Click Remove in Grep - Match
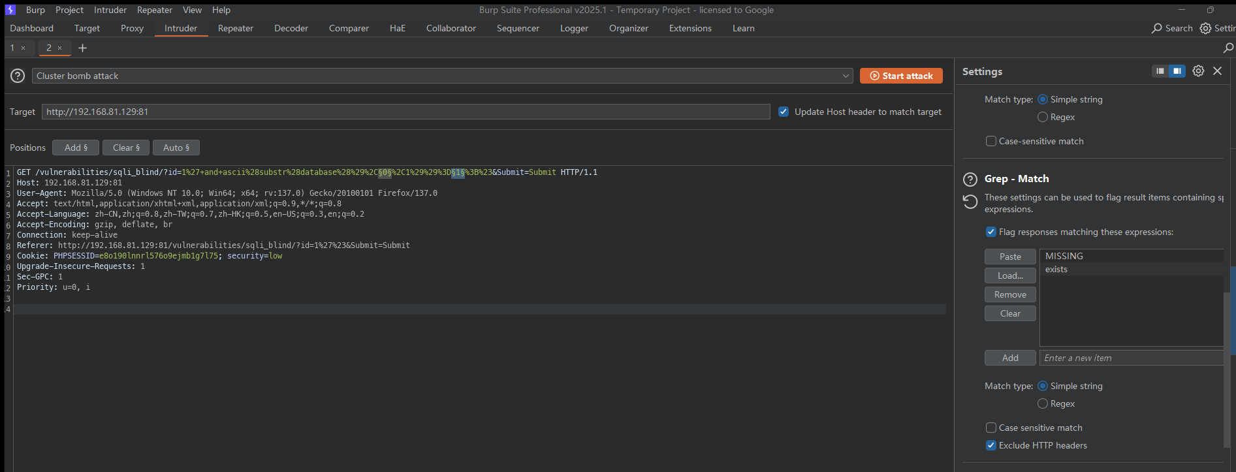 pyautogui.click(x=1010, y=294)
